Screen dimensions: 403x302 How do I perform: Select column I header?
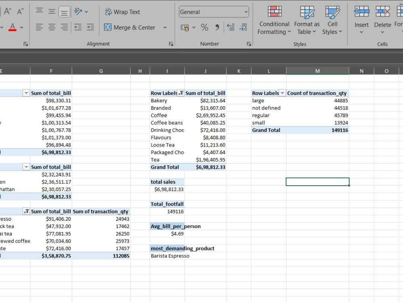pos(167,71)
